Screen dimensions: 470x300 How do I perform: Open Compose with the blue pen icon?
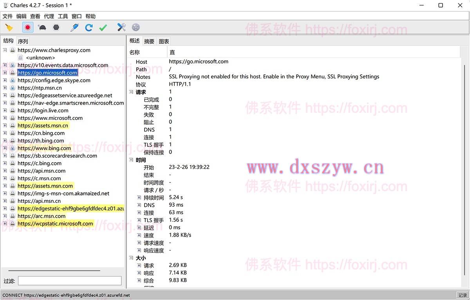(74, 27)
